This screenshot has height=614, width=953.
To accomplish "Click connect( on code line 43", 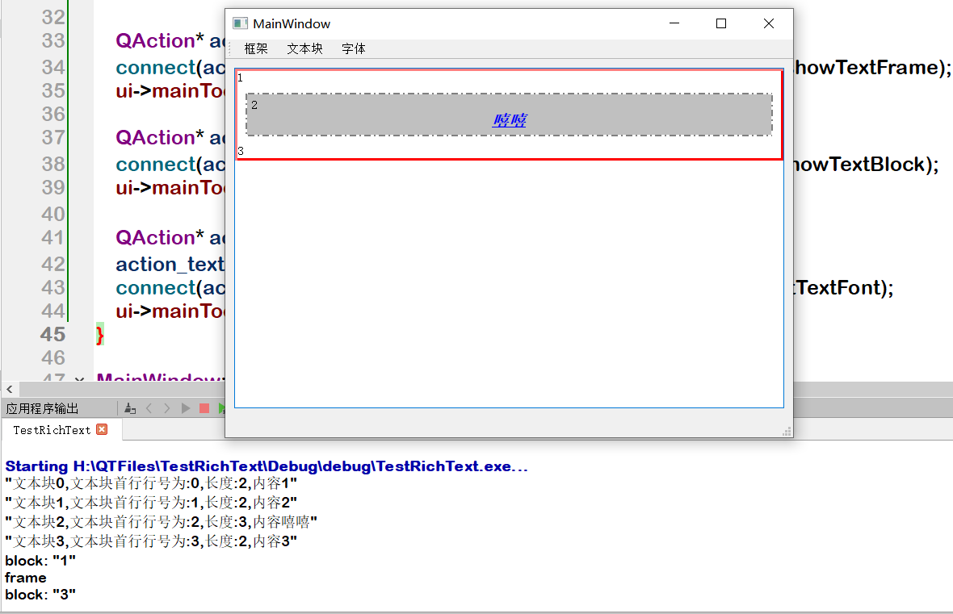I will 159,287.
